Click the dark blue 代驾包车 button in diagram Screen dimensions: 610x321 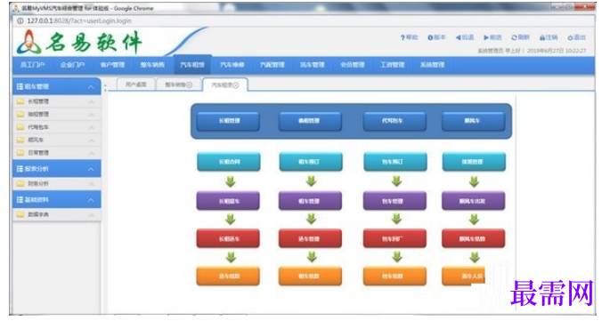click(x=394, y=121)
